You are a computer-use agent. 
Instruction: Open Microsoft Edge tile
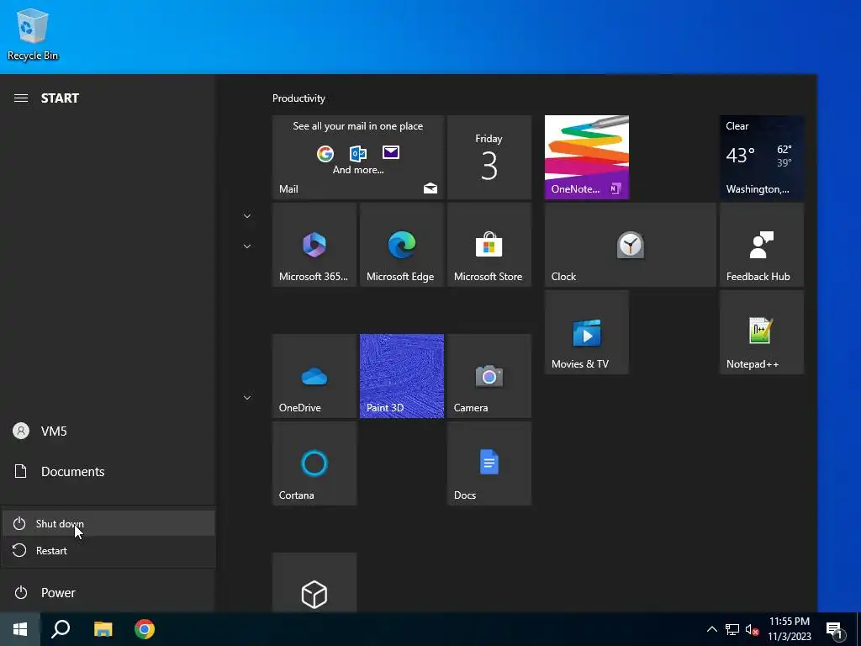click(x=401, y=245)
